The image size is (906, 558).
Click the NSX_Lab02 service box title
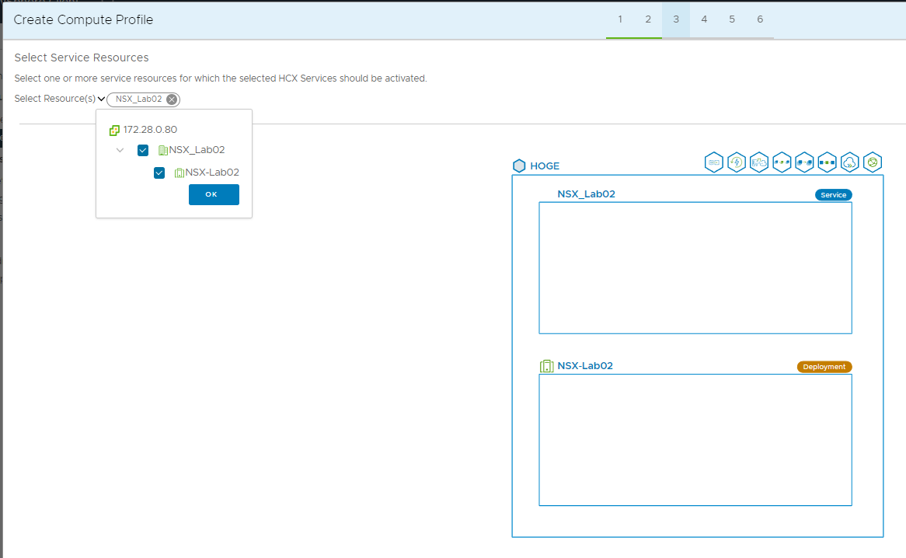click(586, 194)
